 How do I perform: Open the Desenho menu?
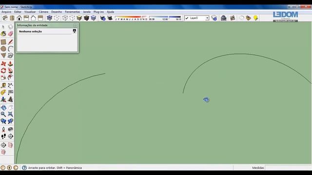point(57,12)
